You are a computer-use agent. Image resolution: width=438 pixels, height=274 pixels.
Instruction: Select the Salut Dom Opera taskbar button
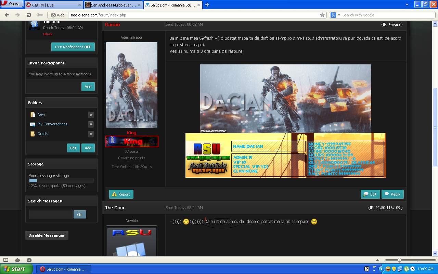(x=64, y=269)
